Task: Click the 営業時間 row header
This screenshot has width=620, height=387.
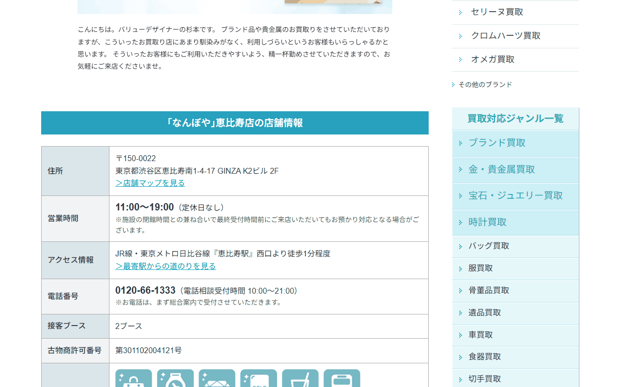Action: tap(75, 219)
